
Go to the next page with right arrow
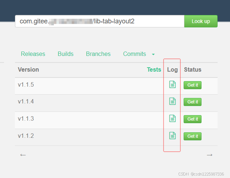tap(210, 155)
